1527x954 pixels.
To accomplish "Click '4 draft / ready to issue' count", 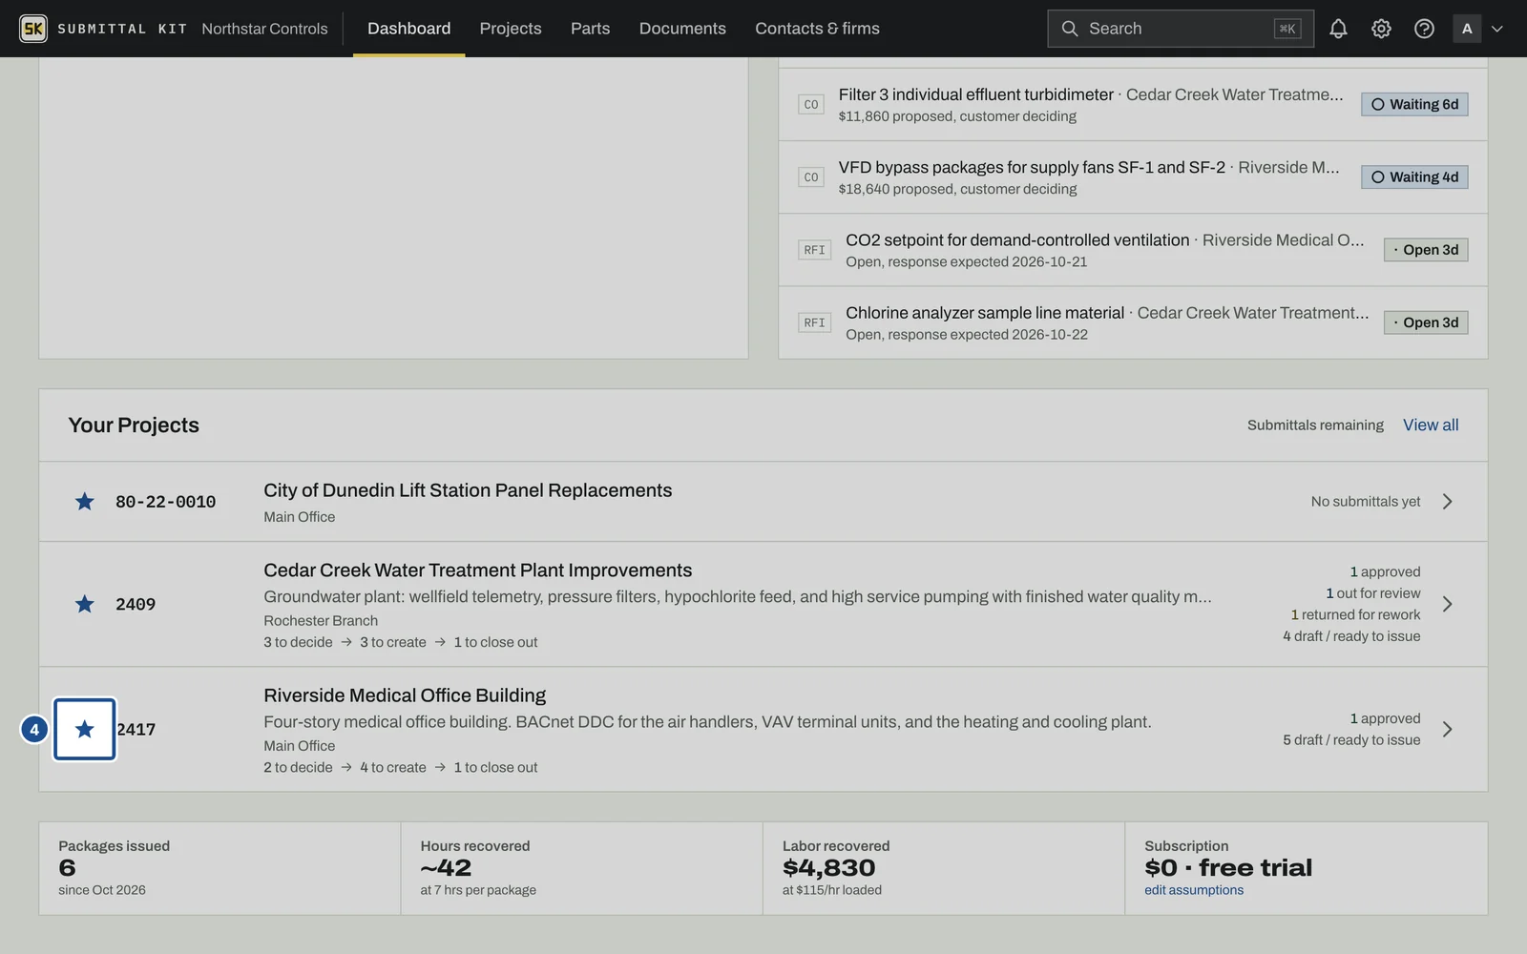I will click(x=1351, y=636).
